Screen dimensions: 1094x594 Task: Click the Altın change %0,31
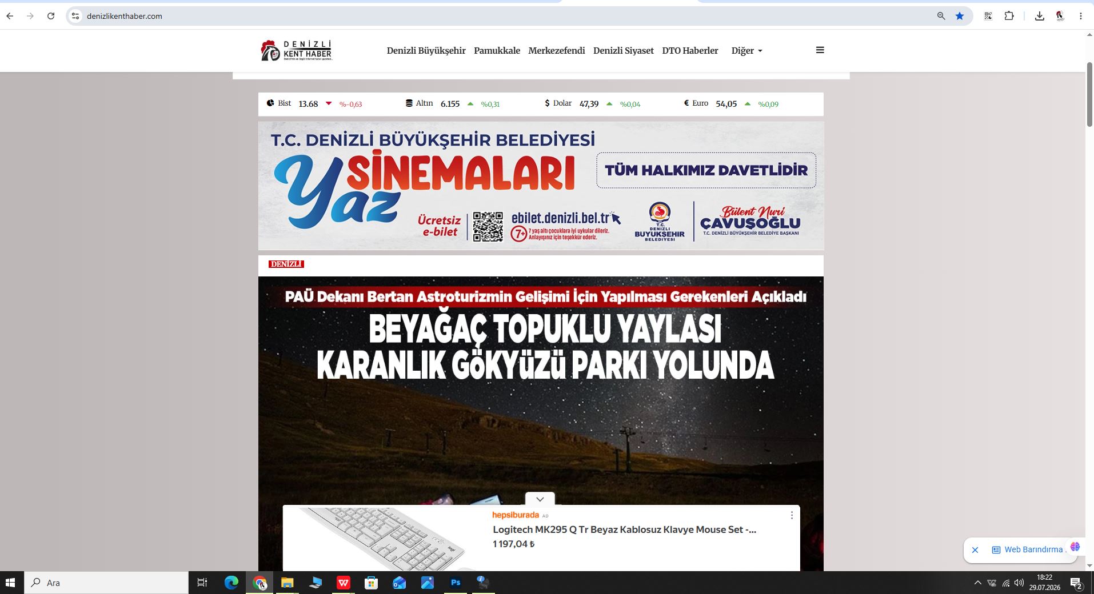(x=490, y=104)
